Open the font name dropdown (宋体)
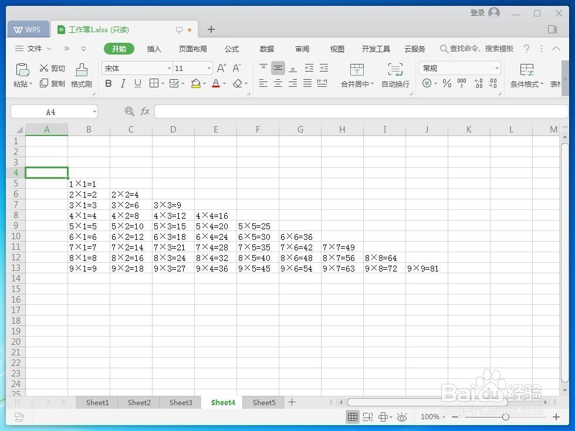Image resolution: width=575 pixels, height=431 pixels. (x=169, y=69)
